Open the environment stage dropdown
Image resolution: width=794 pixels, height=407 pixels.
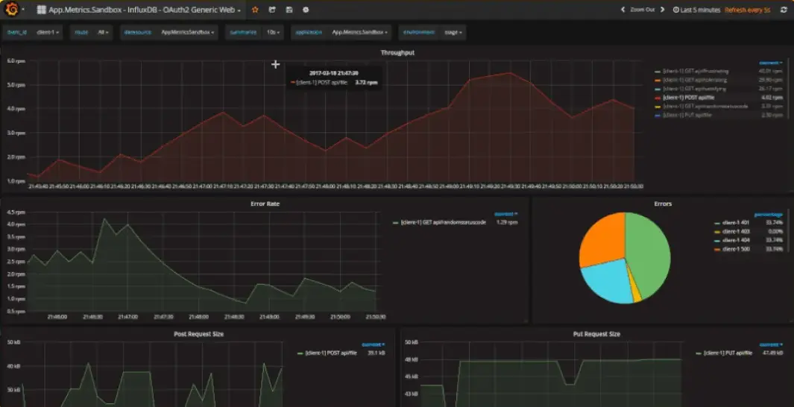coord(453,32)
